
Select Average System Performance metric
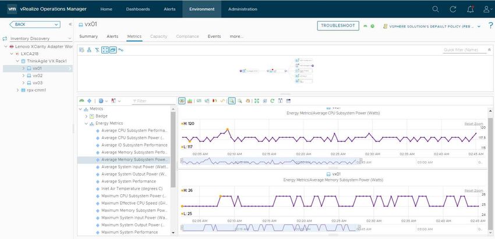129,181
